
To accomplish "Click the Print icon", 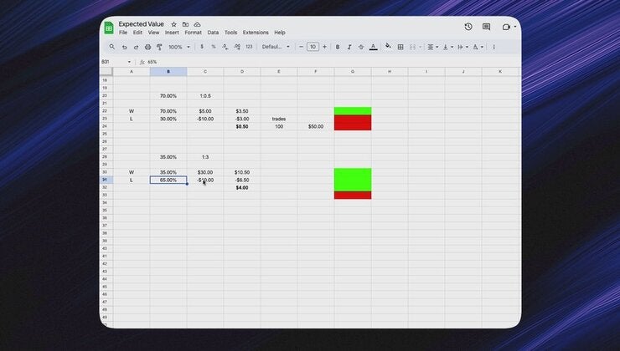I will (x=147, y=47).
